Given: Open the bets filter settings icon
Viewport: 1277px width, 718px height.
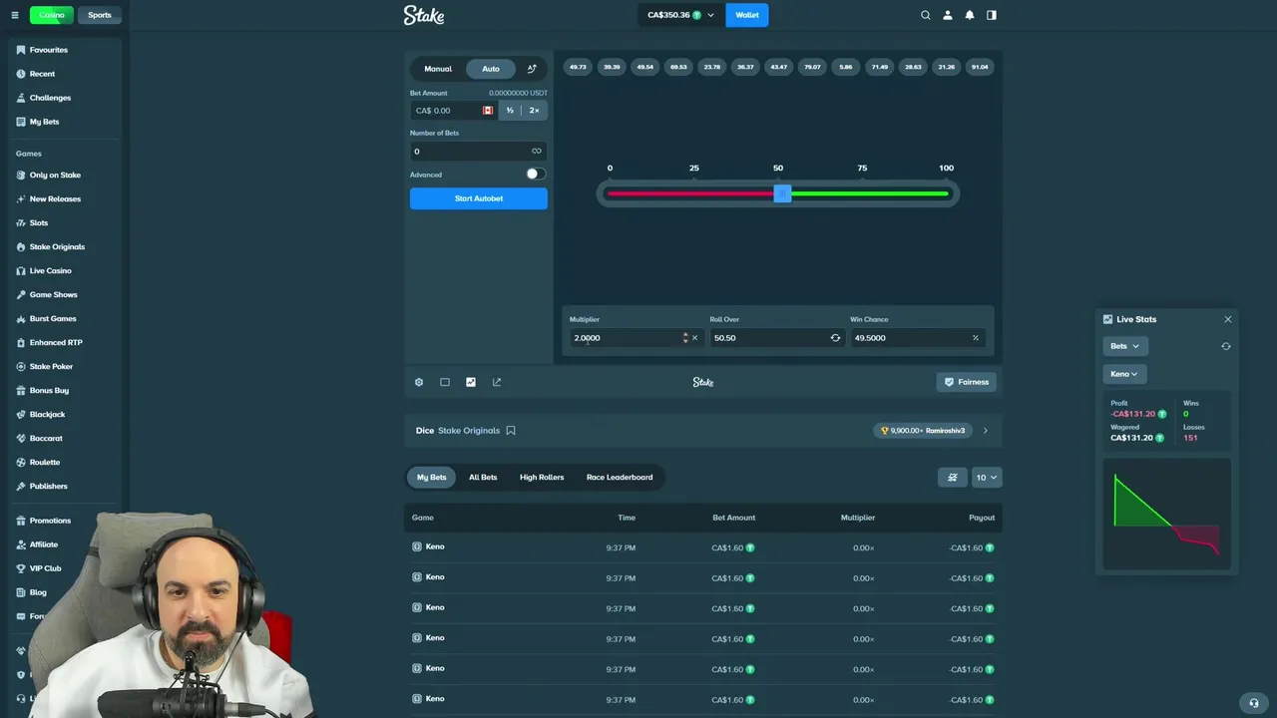Looking at the screenshot, I should tap(953, 478).
